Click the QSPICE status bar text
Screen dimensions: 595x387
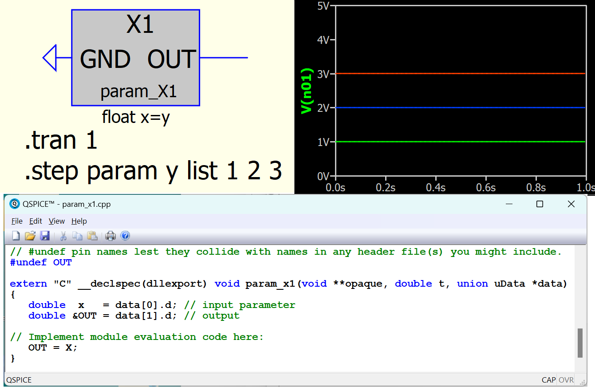[19, 380]
